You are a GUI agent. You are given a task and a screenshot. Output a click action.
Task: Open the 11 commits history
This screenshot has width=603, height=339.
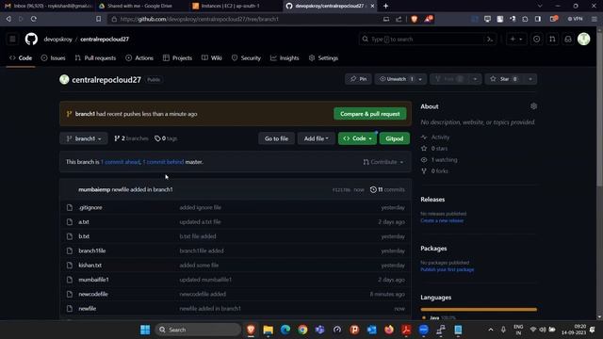pyautogui.click(x=387, y=189)
